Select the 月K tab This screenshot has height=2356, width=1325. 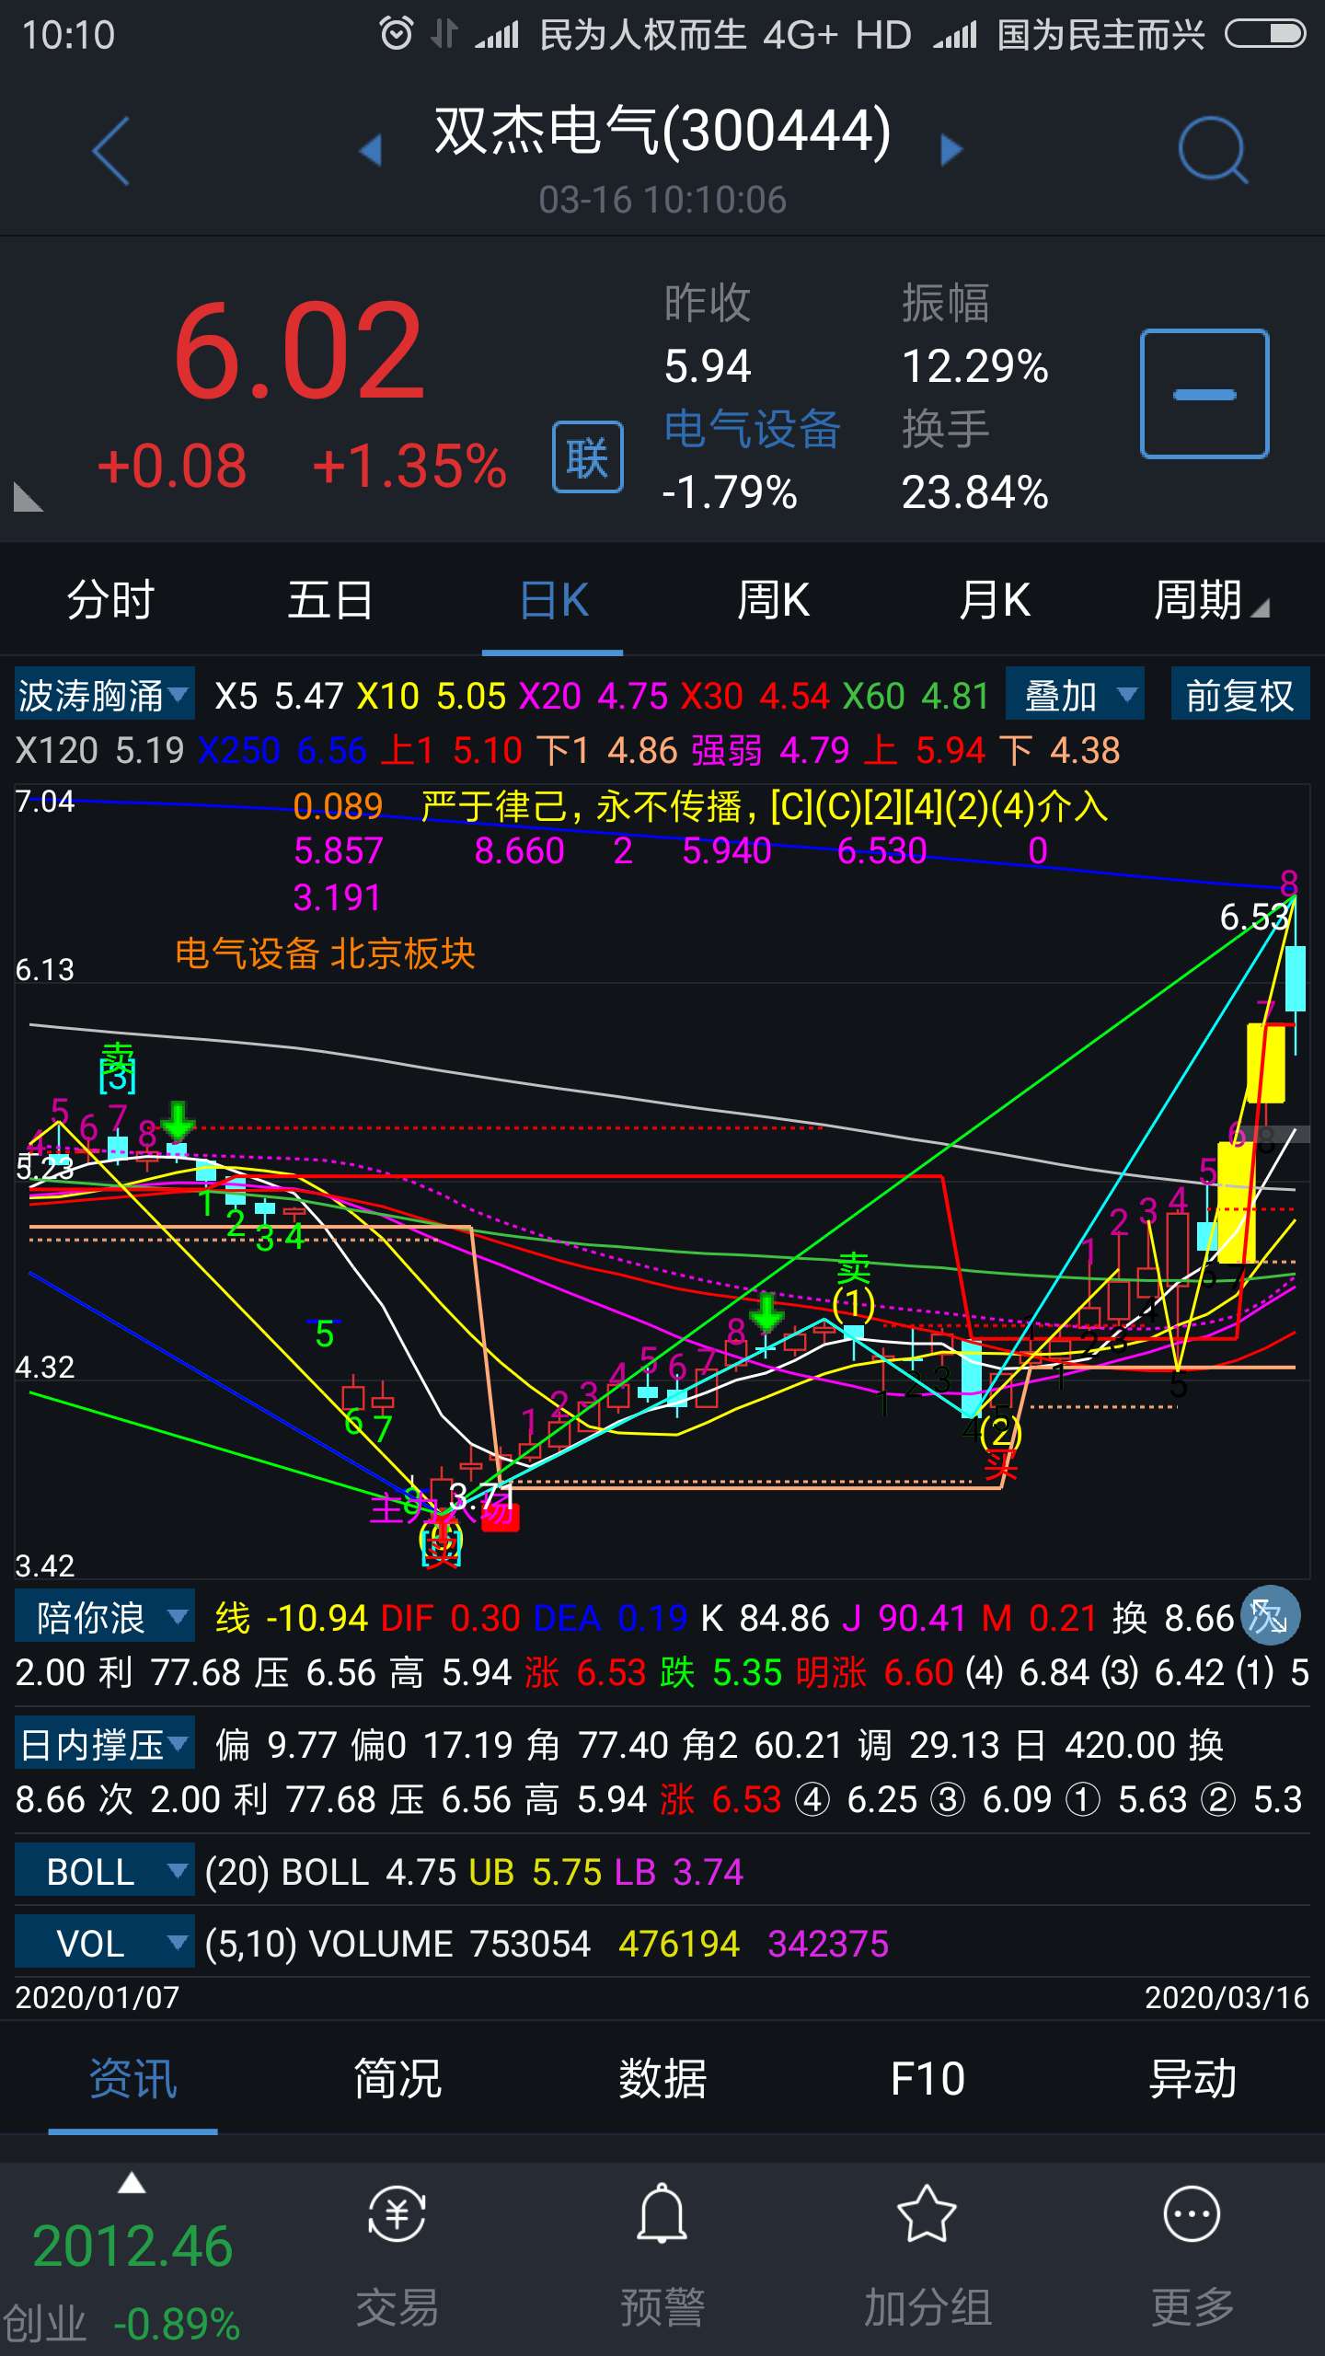tap(994, 601)
